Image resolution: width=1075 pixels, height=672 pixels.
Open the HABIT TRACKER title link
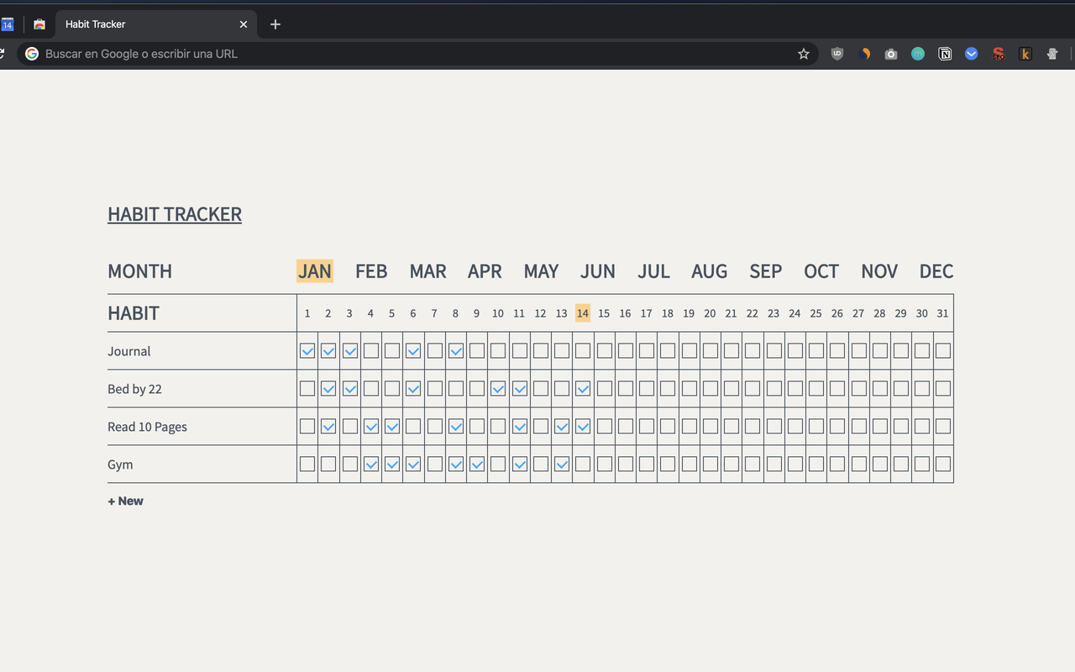point(175,214)
